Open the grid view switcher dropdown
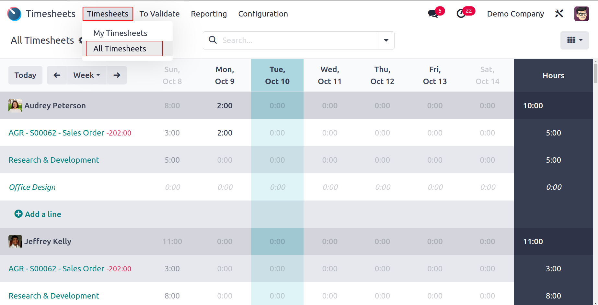 click(x=574, y=40)
